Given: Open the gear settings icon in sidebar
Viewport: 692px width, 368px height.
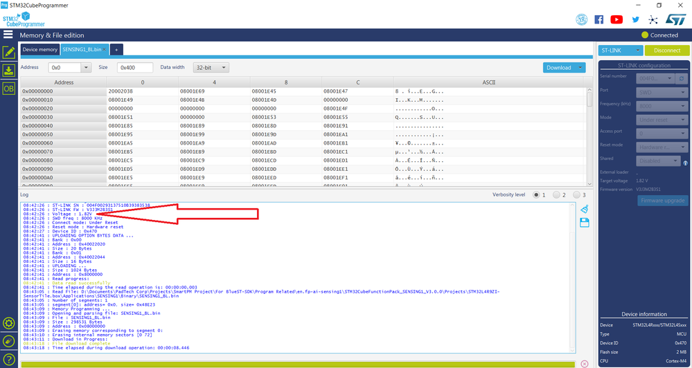Looking at the screenshot, I should click(x=9, y=323).
